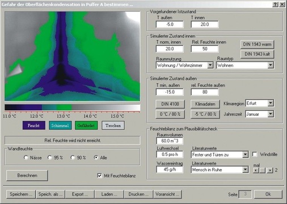
Task: Click the Export button
Action: pyautogui.click(x=79, y=194)
